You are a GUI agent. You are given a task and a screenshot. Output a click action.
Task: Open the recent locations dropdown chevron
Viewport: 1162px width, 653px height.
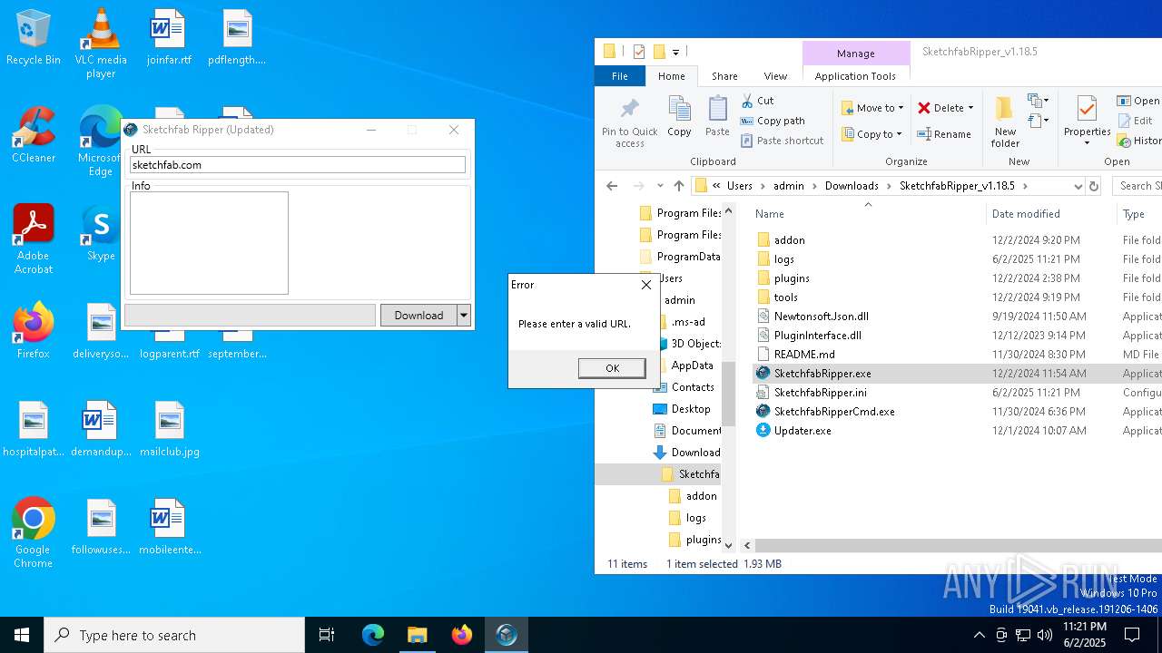point(660,186)
